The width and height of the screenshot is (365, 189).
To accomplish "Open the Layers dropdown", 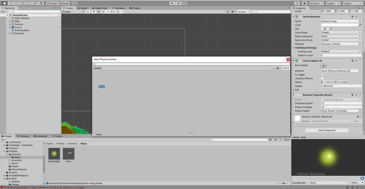I will click(x=333, y=3).
